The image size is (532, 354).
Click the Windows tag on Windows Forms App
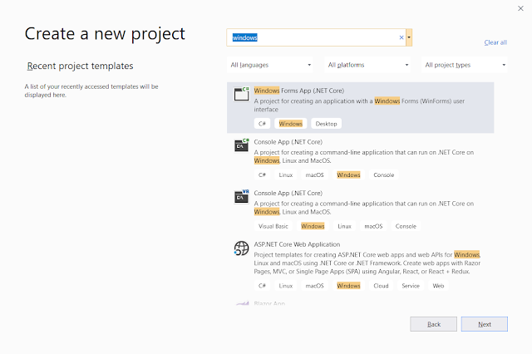290,124
